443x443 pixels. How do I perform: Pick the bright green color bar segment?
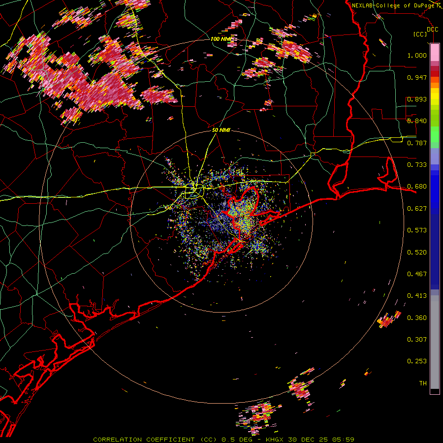tap(435, 134)
